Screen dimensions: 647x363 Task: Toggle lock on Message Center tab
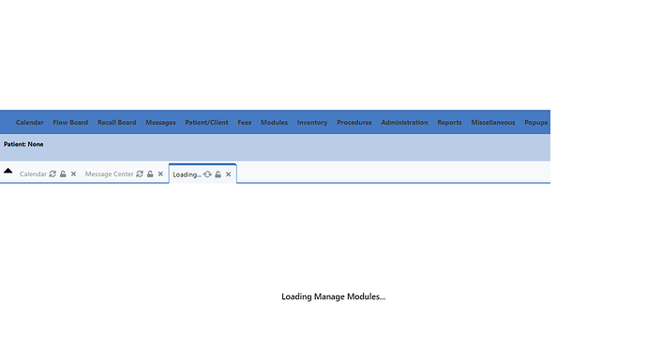point(150,174)
